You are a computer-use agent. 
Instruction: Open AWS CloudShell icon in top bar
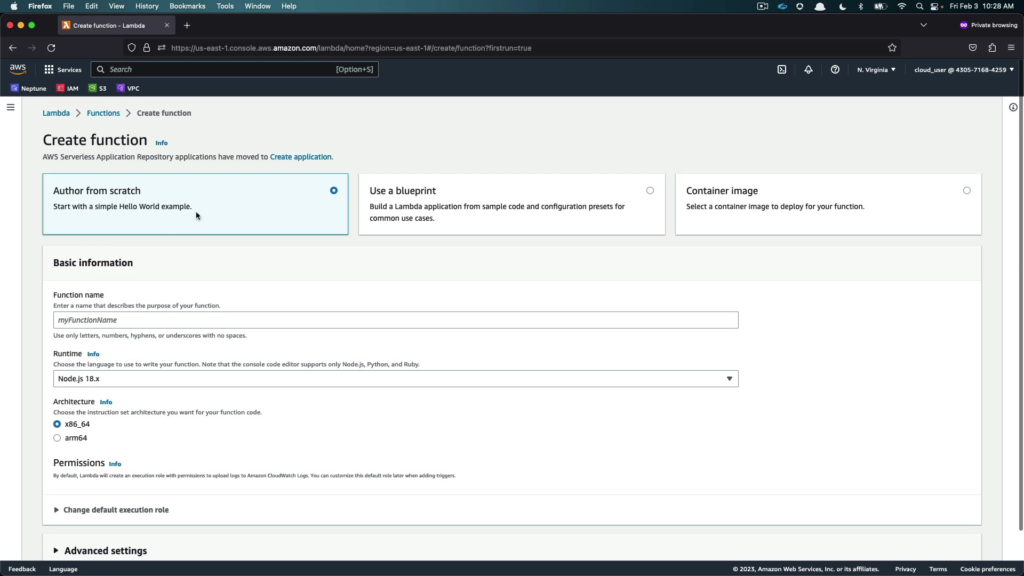point(782,69)
